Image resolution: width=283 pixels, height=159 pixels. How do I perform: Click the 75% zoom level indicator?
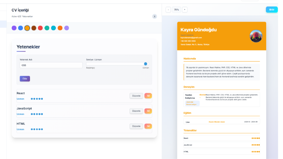click(x=176, y=10)
